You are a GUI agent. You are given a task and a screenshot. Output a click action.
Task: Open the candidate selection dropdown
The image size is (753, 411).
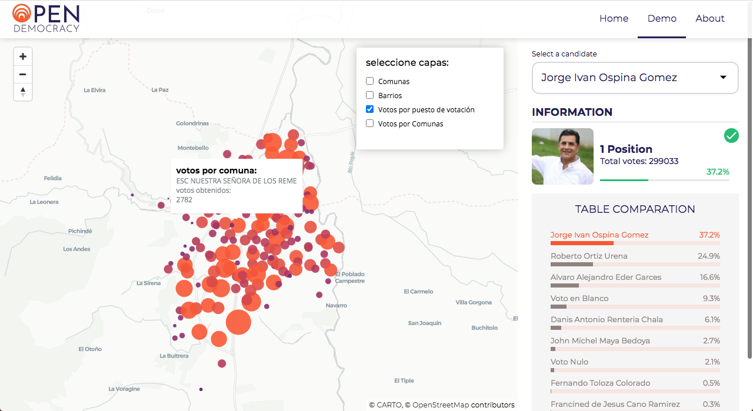(x=635, y=78)
